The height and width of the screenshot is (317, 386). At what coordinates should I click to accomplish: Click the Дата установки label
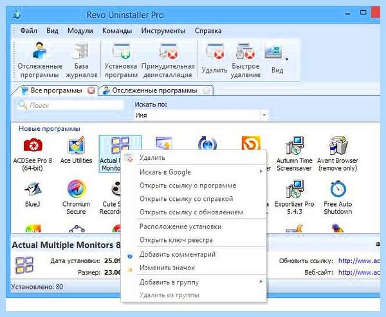[x=75, y=261]
